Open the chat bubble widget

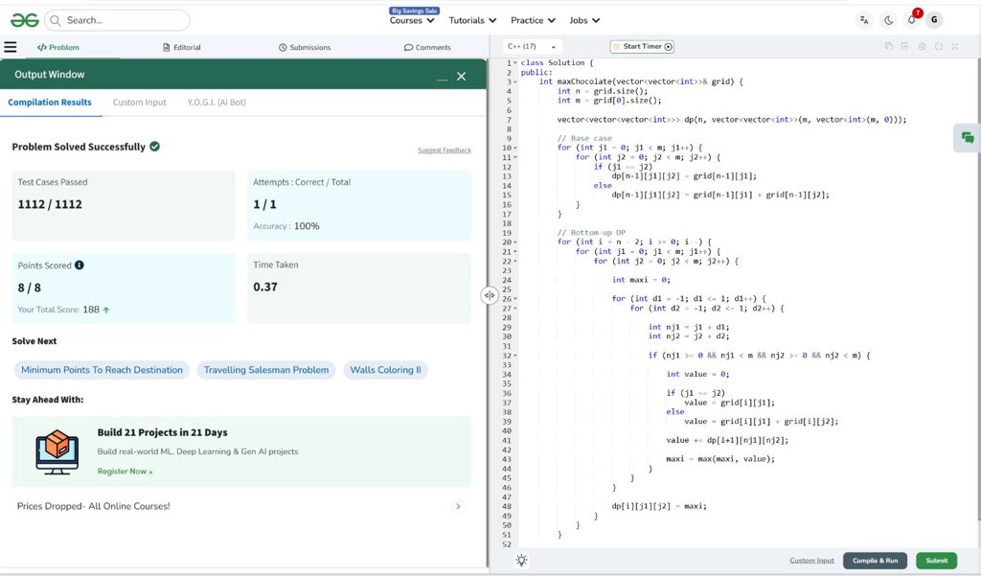click(968, 138)
